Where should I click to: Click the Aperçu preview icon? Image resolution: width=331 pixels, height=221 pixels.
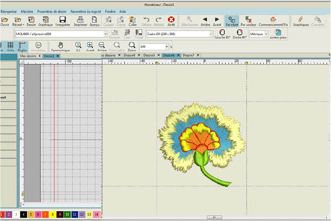(94, 22)
